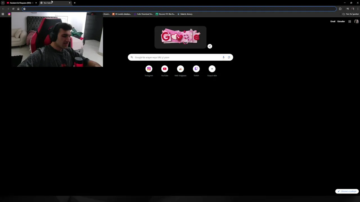Focus the Chrome address bar

click(x=179, y=9)
